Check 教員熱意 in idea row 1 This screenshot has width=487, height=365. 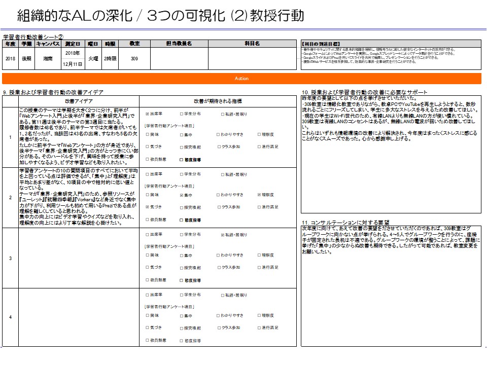tap(148, 159)
